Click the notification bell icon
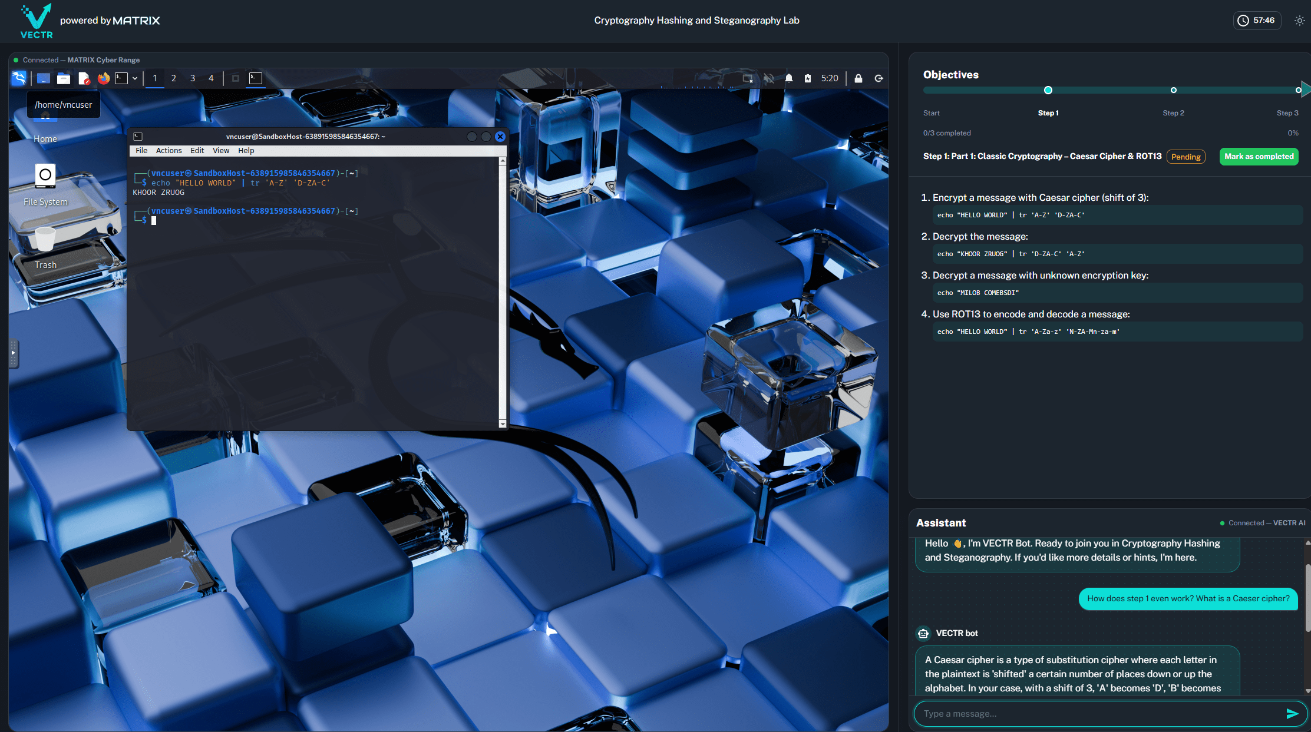This screenshot has height=732, width=1311. 789,78
